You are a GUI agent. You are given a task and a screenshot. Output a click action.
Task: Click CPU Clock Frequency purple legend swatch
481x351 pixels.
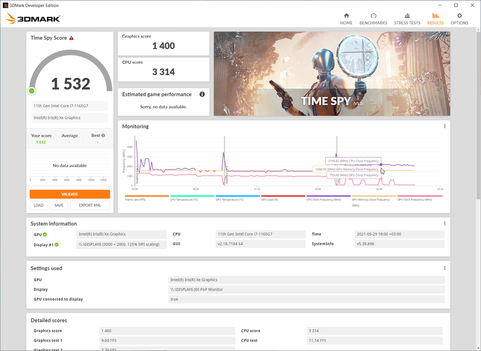(328, 196)
